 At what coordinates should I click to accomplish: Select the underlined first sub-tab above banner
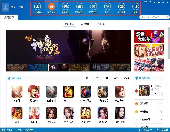[69, 24]
